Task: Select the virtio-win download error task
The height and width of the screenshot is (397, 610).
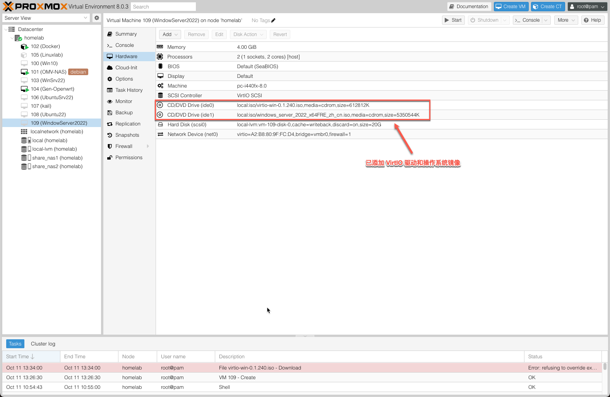Action: 302,368
